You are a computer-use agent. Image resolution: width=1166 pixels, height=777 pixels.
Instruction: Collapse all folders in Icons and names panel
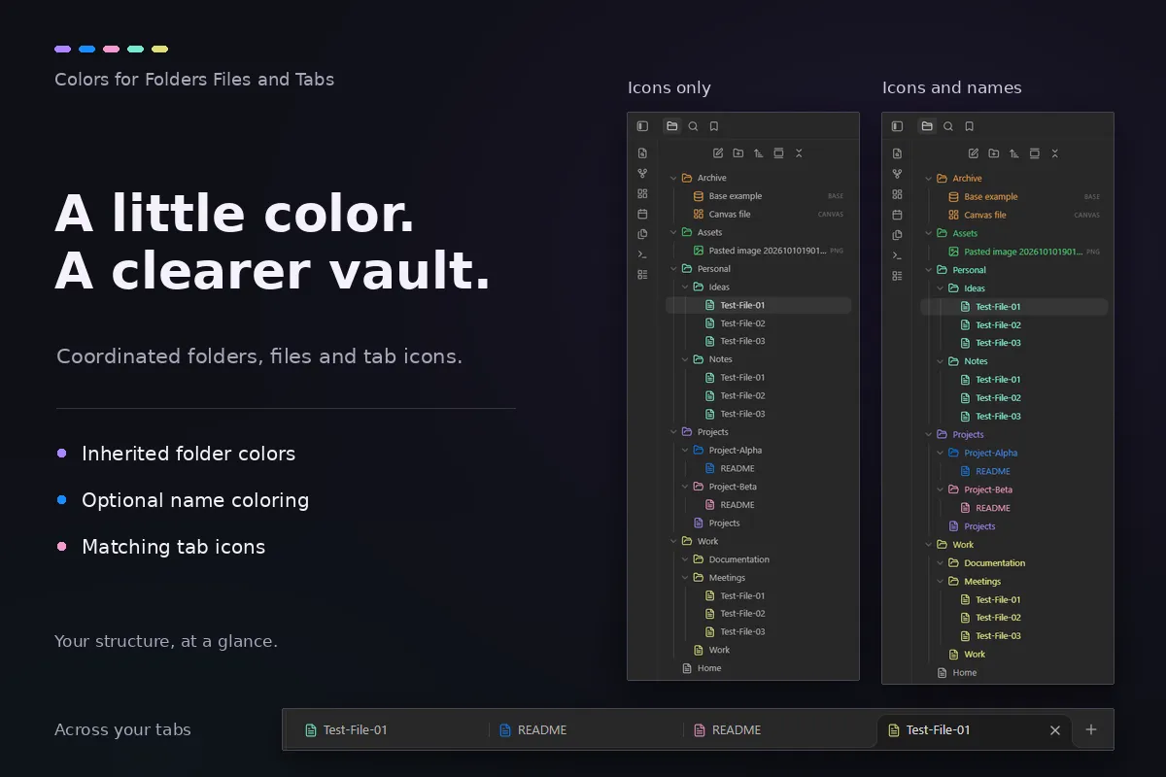point(1054,153)
